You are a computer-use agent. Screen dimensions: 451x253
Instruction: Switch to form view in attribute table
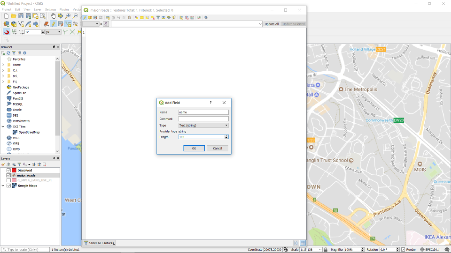(x=296, y=243)
